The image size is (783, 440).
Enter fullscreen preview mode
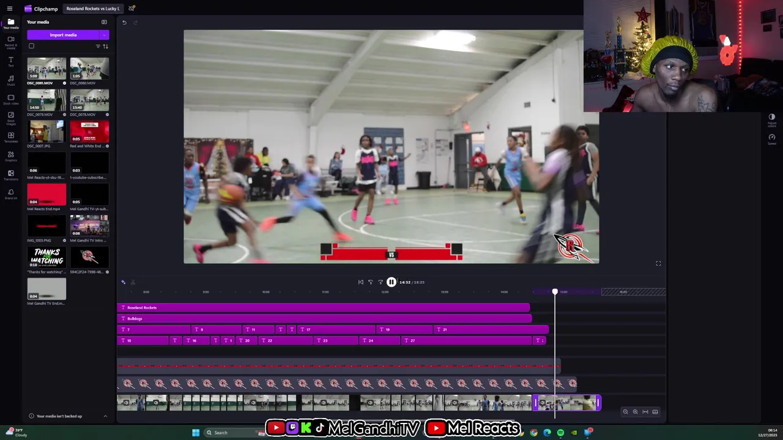pyautogui.click(x=658, y=263)
